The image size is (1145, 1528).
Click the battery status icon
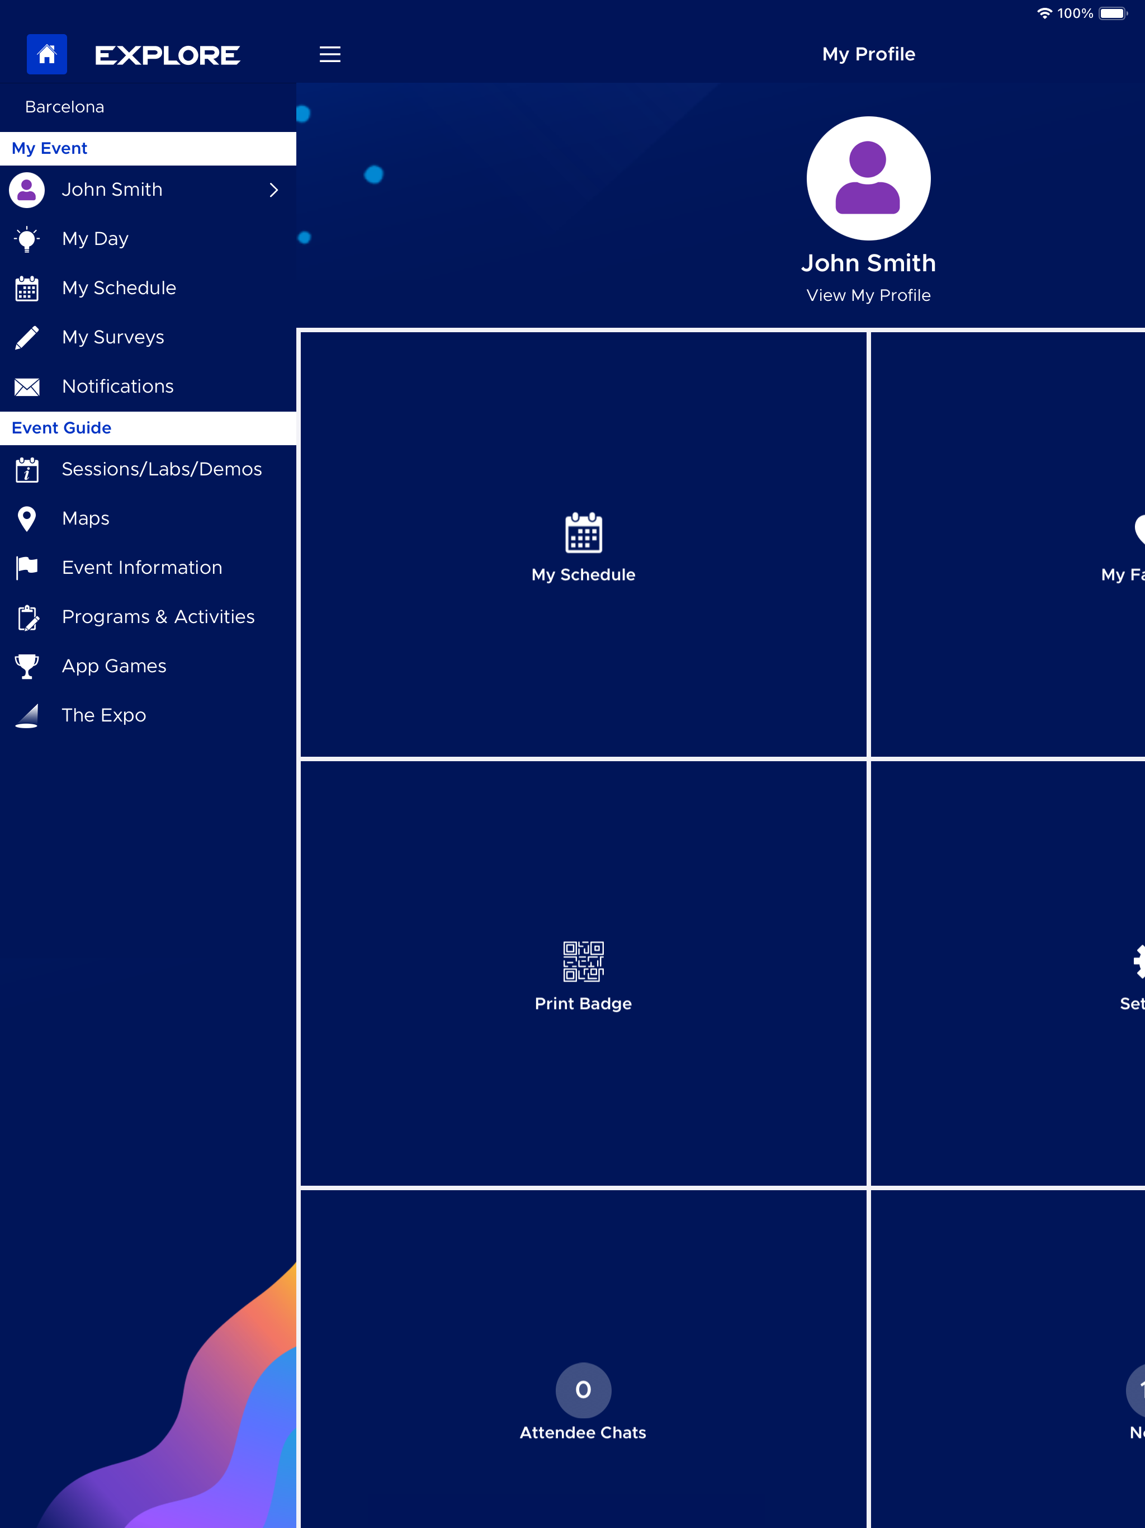tap(1113, 13)
